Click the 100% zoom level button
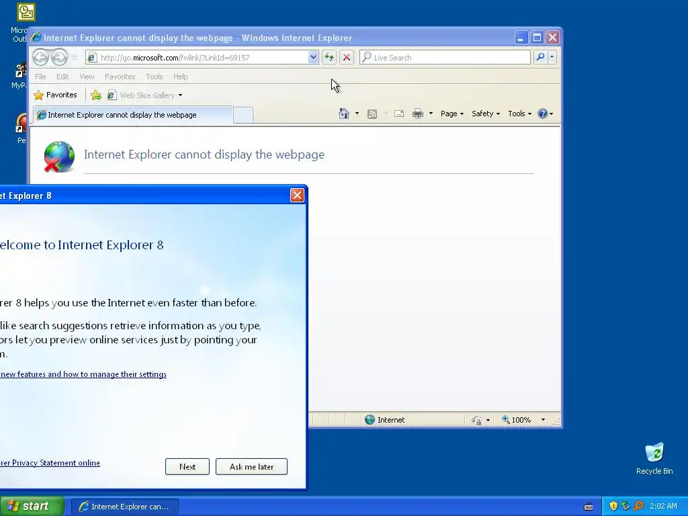Screen dimensions: 688x516 517,420
